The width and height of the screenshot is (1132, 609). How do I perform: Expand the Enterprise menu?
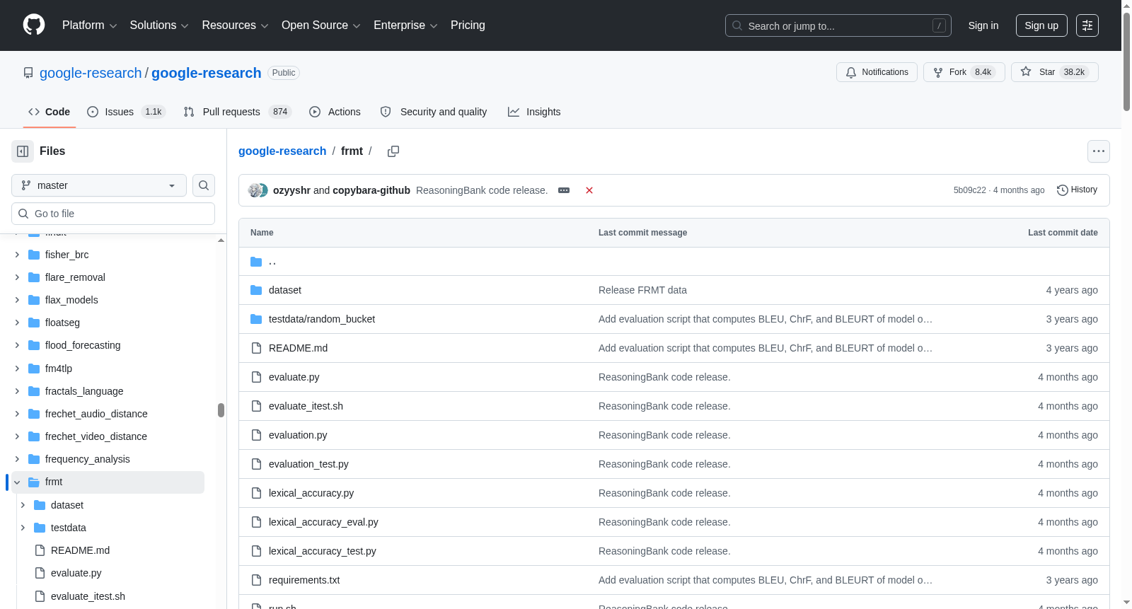(405, 25)
